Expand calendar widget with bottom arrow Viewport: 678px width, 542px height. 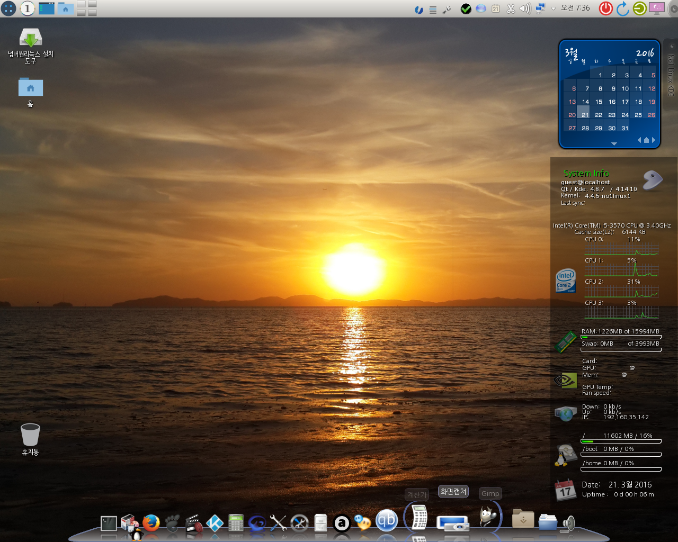(x=614, y=143)
